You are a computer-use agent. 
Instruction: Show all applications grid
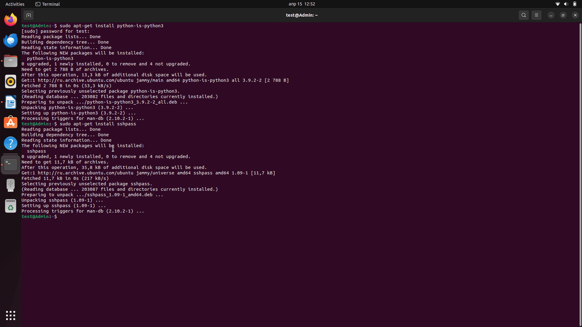11,315
